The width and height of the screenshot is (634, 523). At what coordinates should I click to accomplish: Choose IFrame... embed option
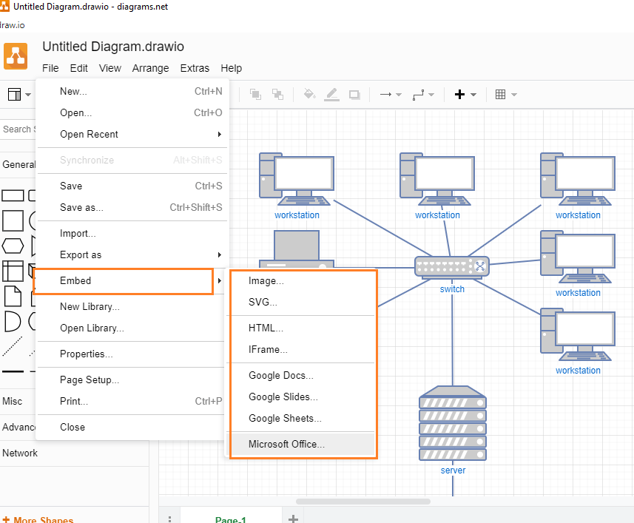(303, 349)
